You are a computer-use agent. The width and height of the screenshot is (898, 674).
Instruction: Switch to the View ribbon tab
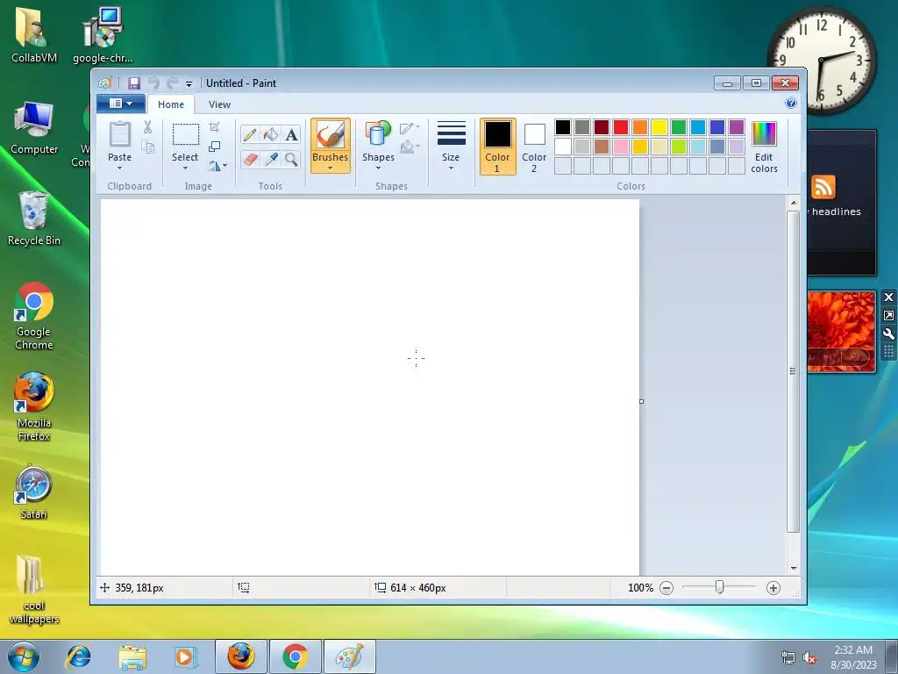coord(219,104)
